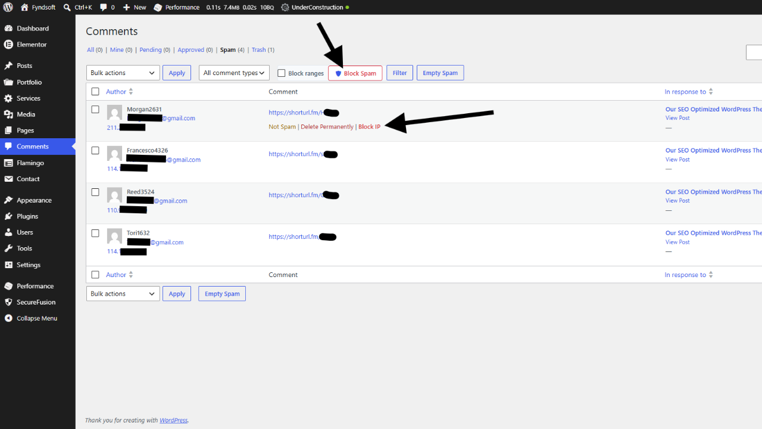Click the WordPress logo in admin bar

(x=8, y=7)
